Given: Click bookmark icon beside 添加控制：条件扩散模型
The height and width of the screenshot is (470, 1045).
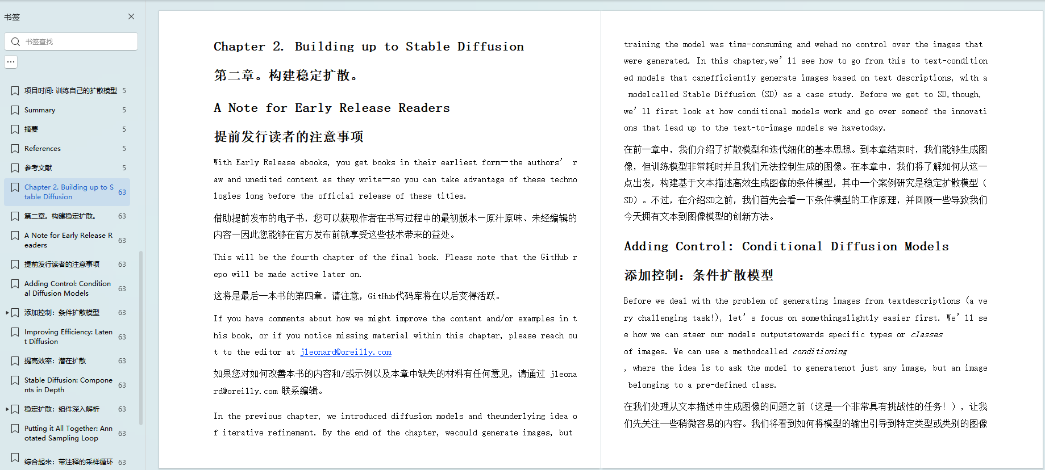Looking at the screenshot, I should [x=15, y=313].
